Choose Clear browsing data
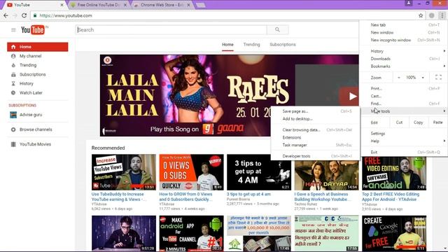This screenshot has width=448, height=252. pyautogui.click(x=315, y=129)
